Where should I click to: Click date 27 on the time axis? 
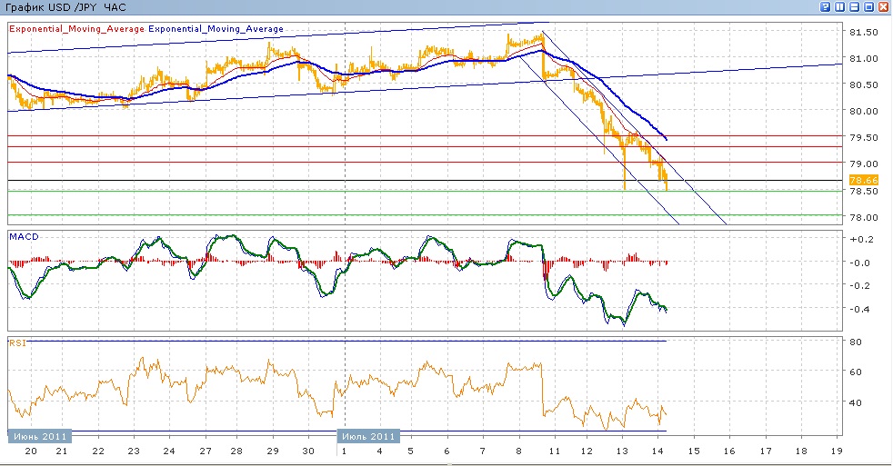(206, 451)
